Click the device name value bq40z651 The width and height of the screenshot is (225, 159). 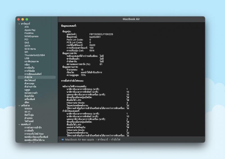click(x=95, y=37)
